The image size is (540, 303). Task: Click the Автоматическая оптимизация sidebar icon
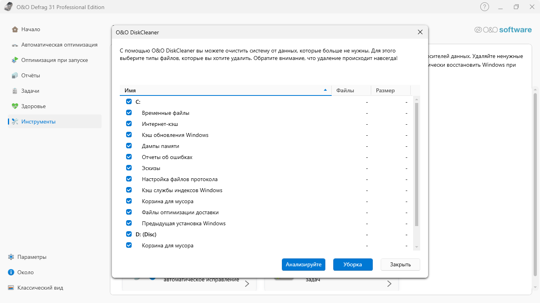click(x=15, y=45)
